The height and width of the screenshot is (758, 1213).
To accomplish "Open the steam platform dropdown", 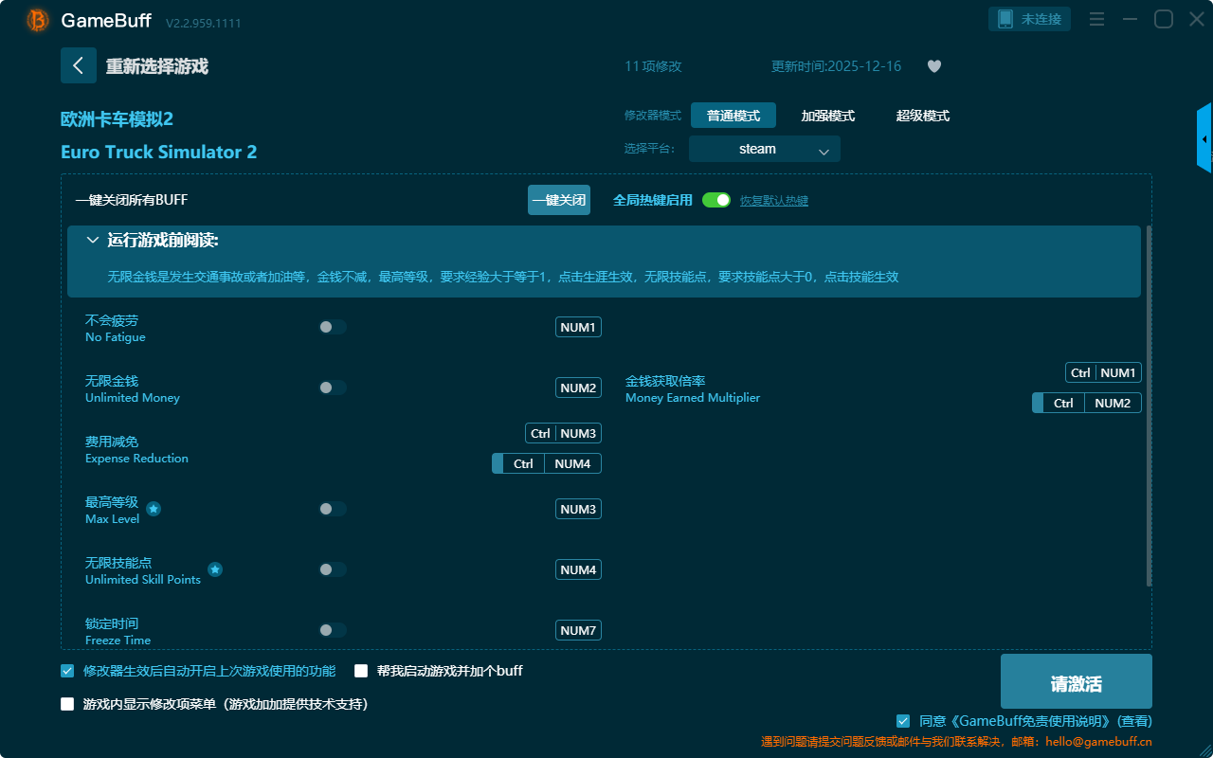I will (764, 149).
